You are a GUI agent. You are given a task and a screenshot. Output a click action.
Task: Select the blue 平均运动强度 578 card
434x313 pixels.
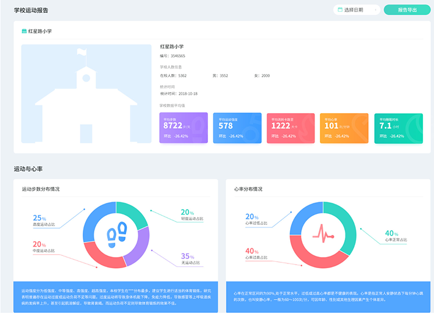point(237,128)
